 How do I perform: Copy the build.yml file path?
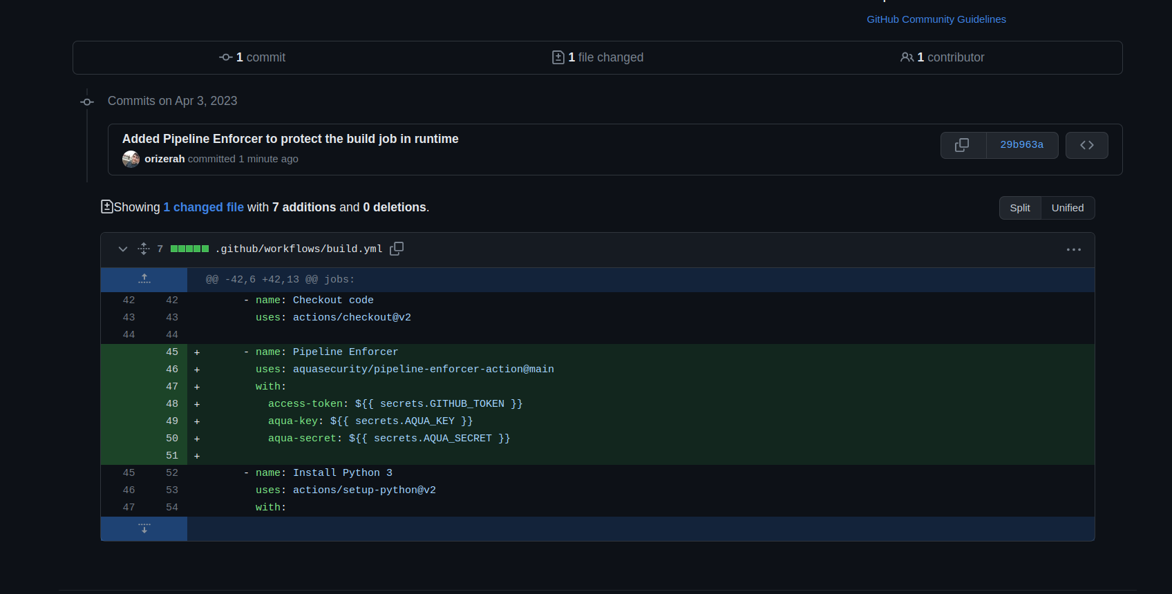coord(397,249)
